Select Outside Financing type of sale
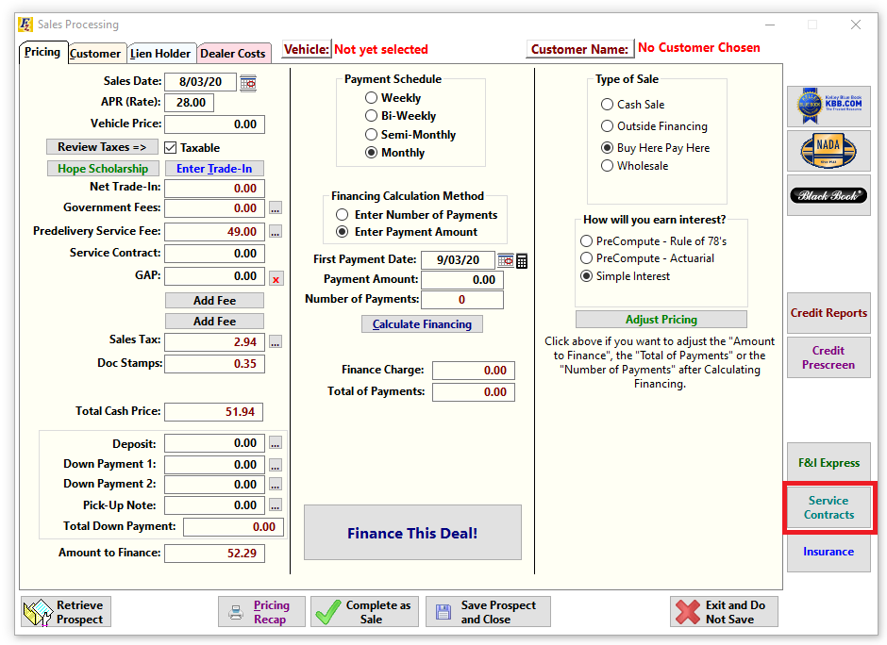Viewport: 887px width, 645px height. [x=607, y=126]
